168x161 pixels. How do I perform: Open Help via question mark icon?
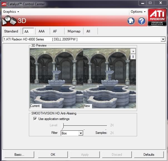[x=142, y=21]
